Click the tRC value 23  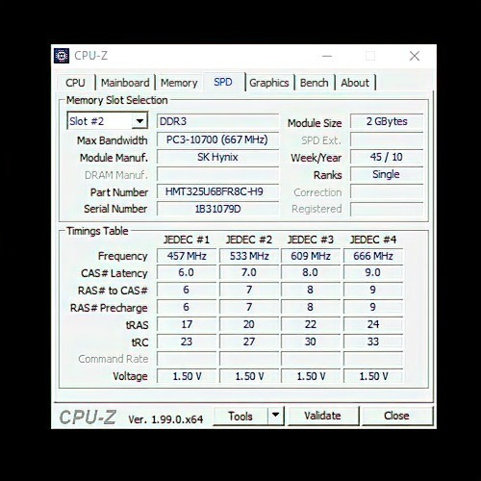coord(187,342)
